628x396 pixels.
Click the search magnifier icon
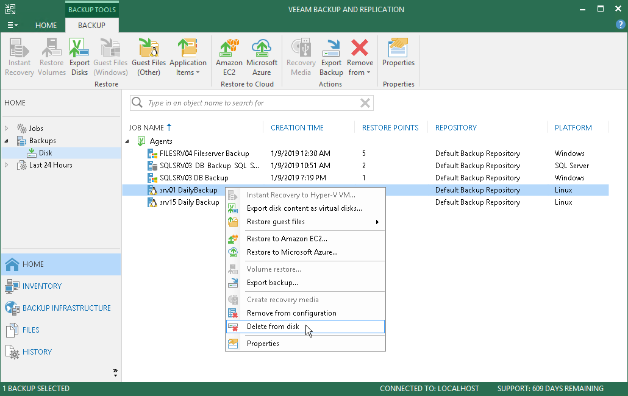[x=137, y=102]
